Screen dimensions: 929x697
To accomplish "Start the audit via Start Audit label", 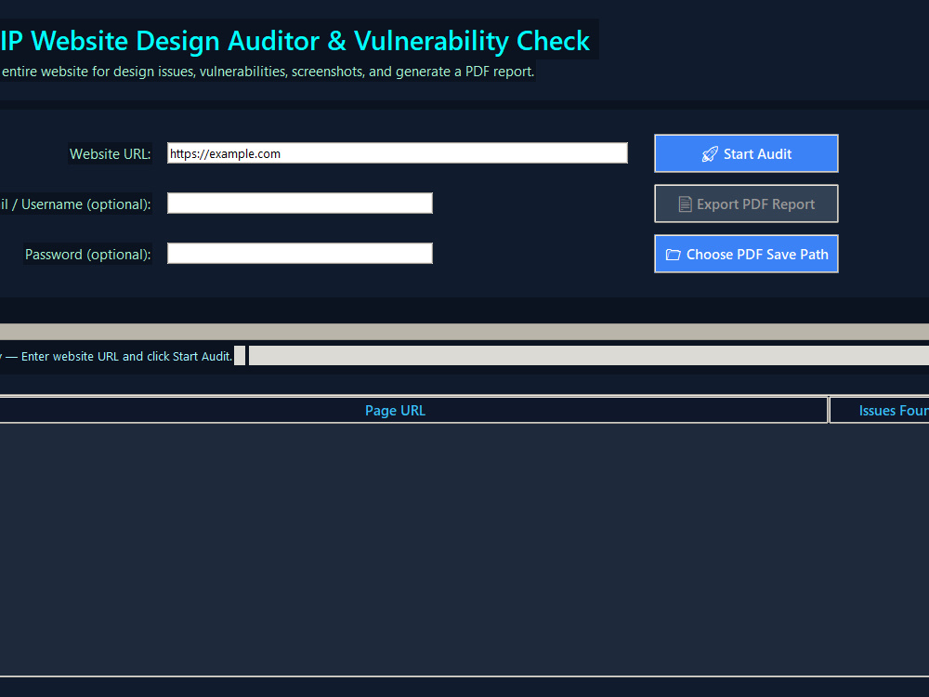I will 757,154.
